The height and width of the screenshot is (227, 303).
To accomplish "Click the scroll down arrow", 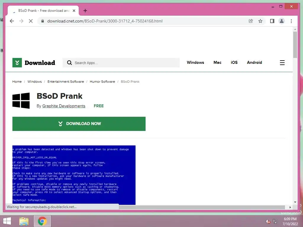I will (295, 202).
